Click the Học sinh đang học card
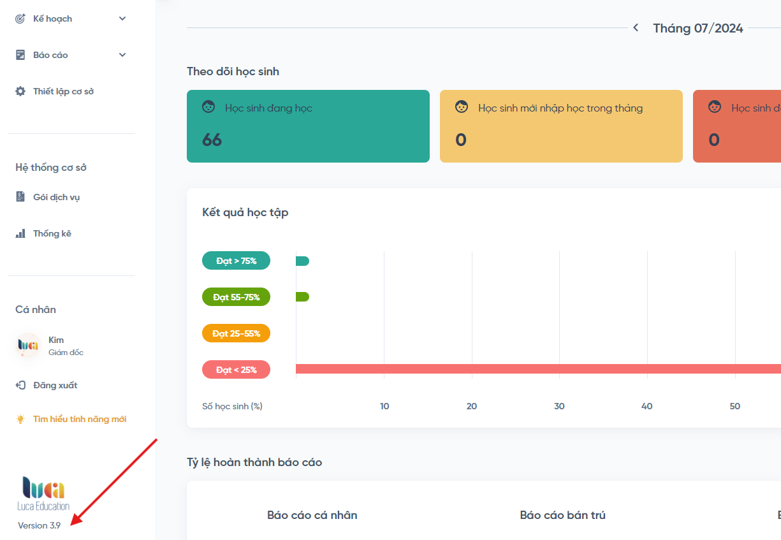781x540 pixels. point(308,126)
